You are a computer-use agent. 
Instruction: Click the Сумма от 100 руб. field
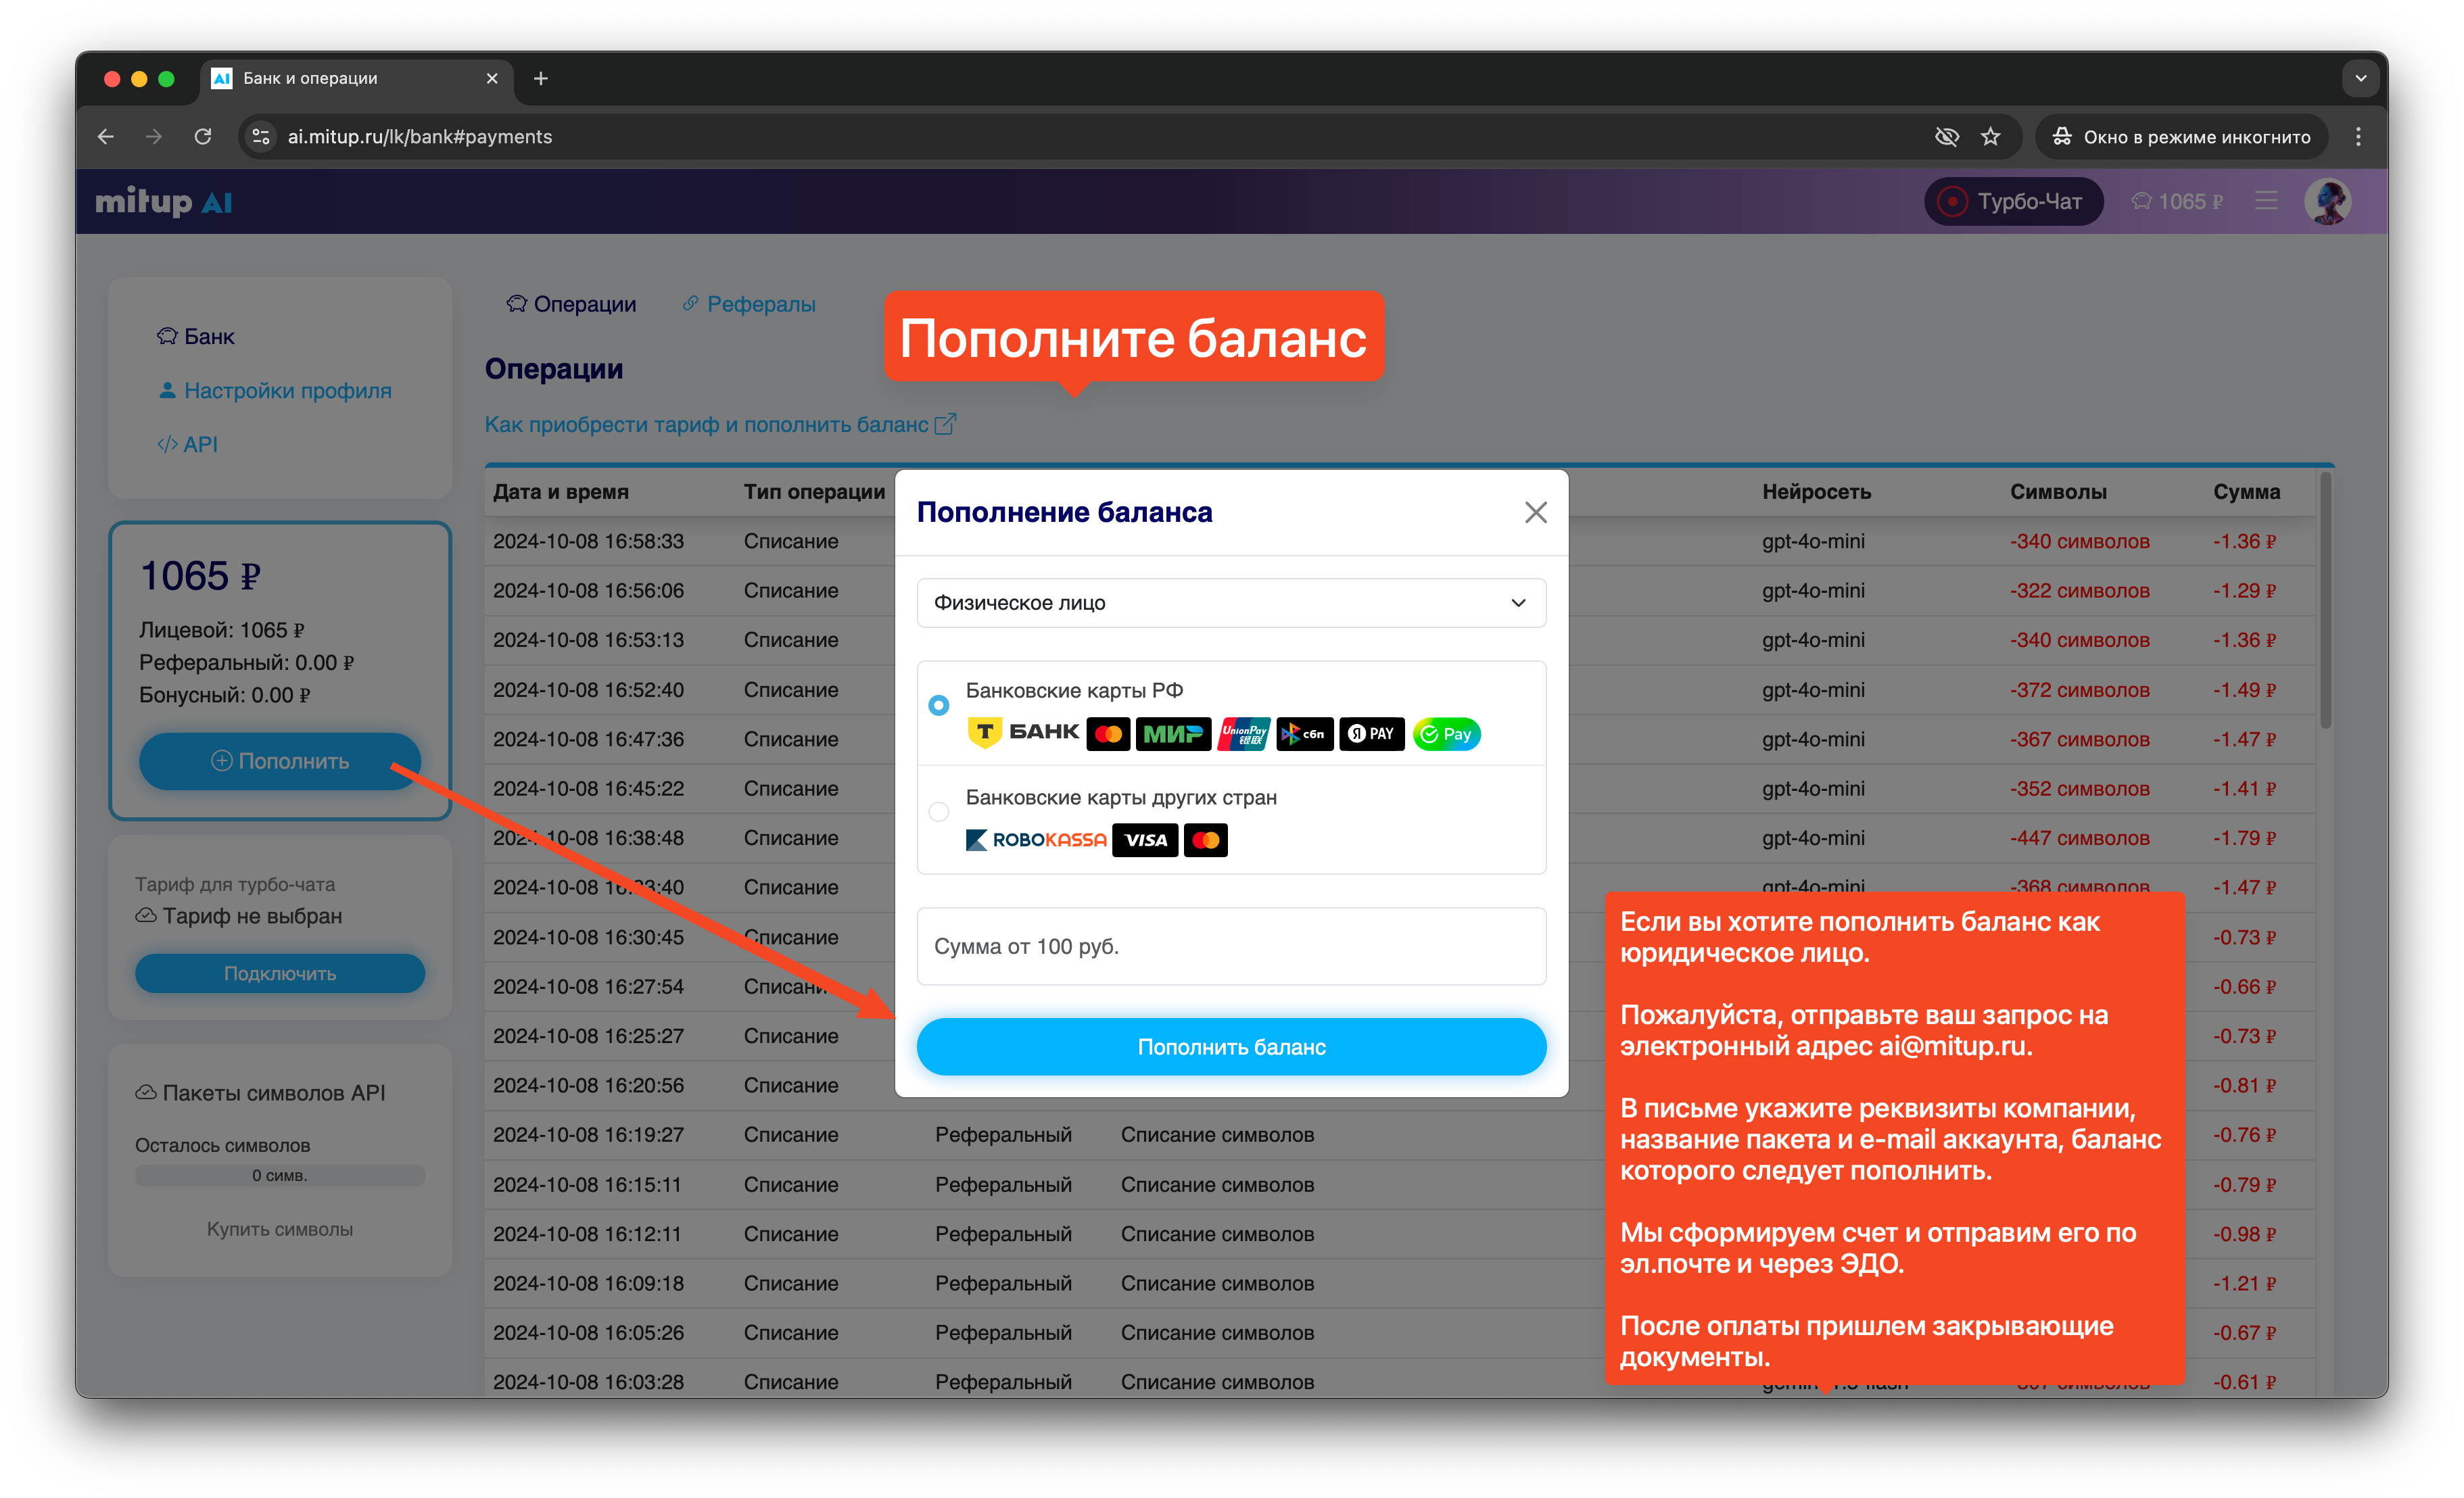coord(1230,946)
